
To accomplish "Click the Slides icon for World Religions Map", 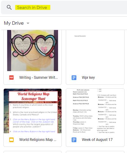I will coord(11,140).
